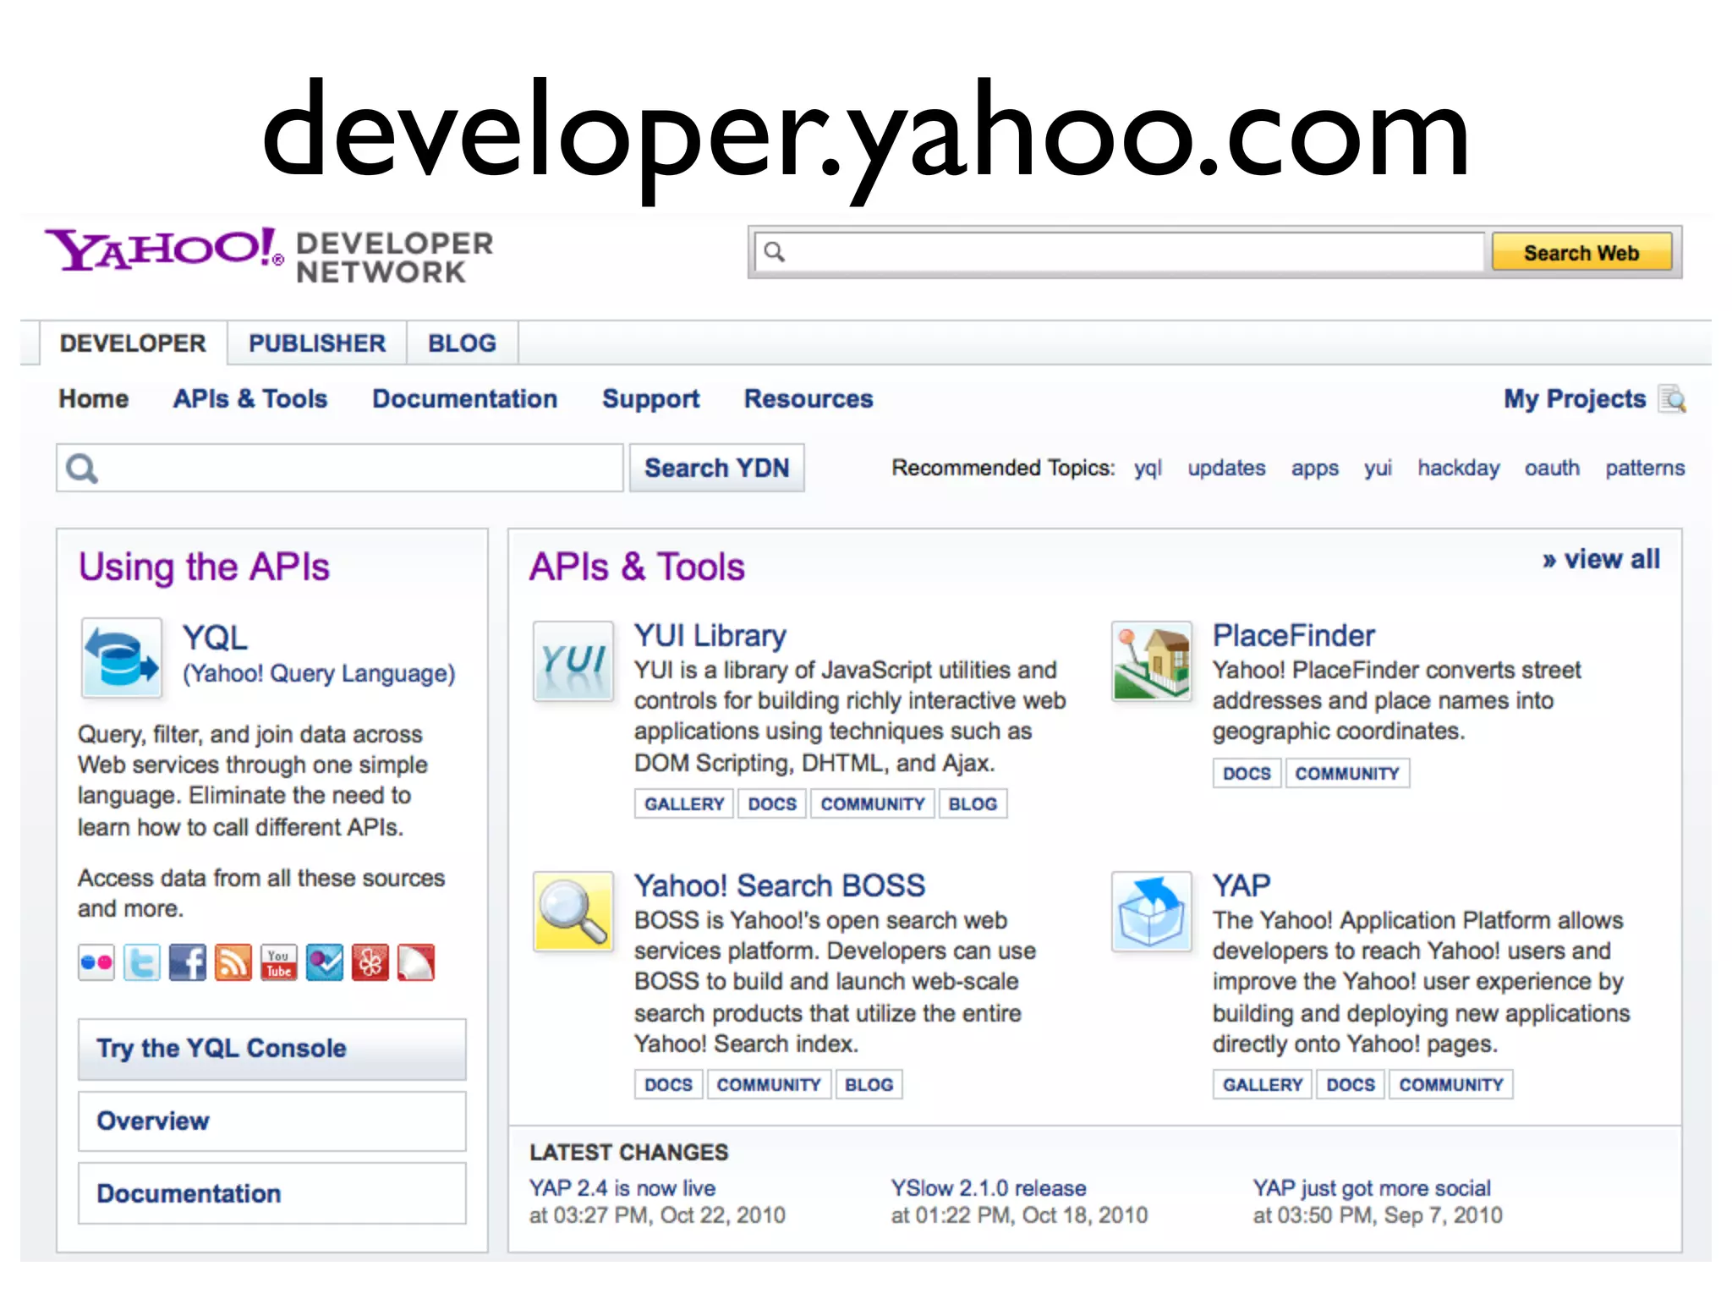Click Try the YQL Console button
The width and height of the screenshot is (1732, 1299).
(x=272, y=1049)
